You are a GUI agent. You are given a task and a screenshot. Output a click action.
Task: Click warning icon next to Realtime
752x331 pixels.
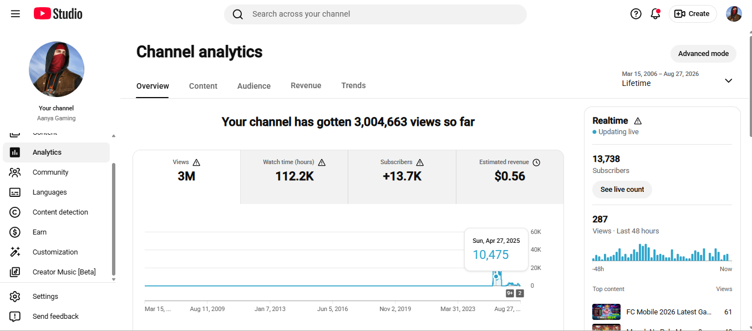point(638,121)
